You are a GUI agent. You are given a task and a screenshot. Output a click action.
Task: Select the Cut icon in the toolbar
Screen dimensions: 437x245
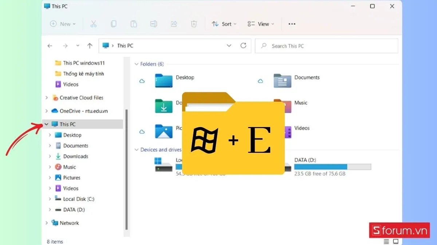94,24
